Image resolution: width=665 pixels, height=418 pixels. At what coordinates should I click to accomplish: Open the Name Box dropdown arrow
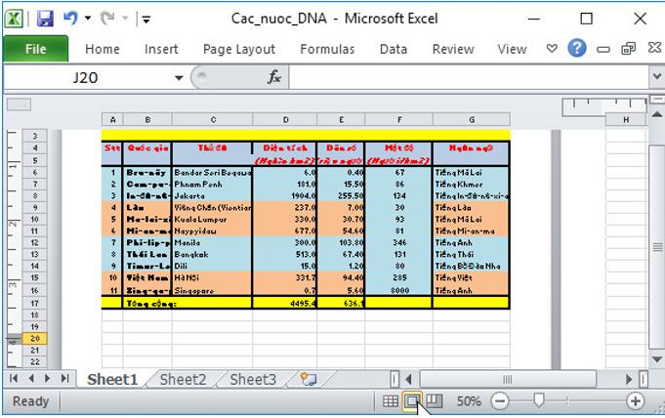pyautogui.click(x=179, y=77)
